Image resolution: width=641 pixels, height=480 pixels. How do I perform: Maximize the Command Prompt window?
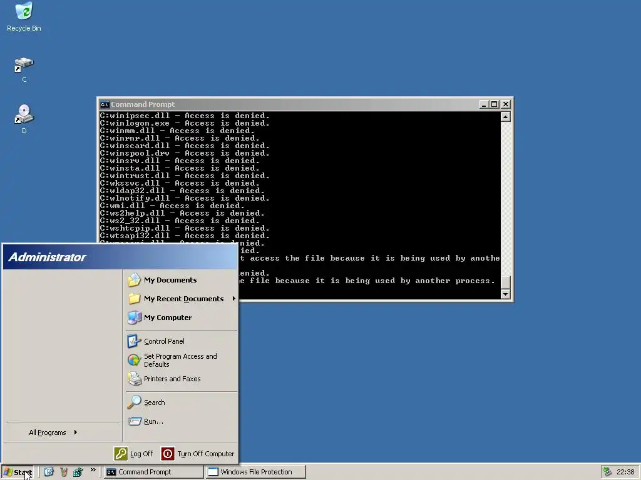click(495, 104)
